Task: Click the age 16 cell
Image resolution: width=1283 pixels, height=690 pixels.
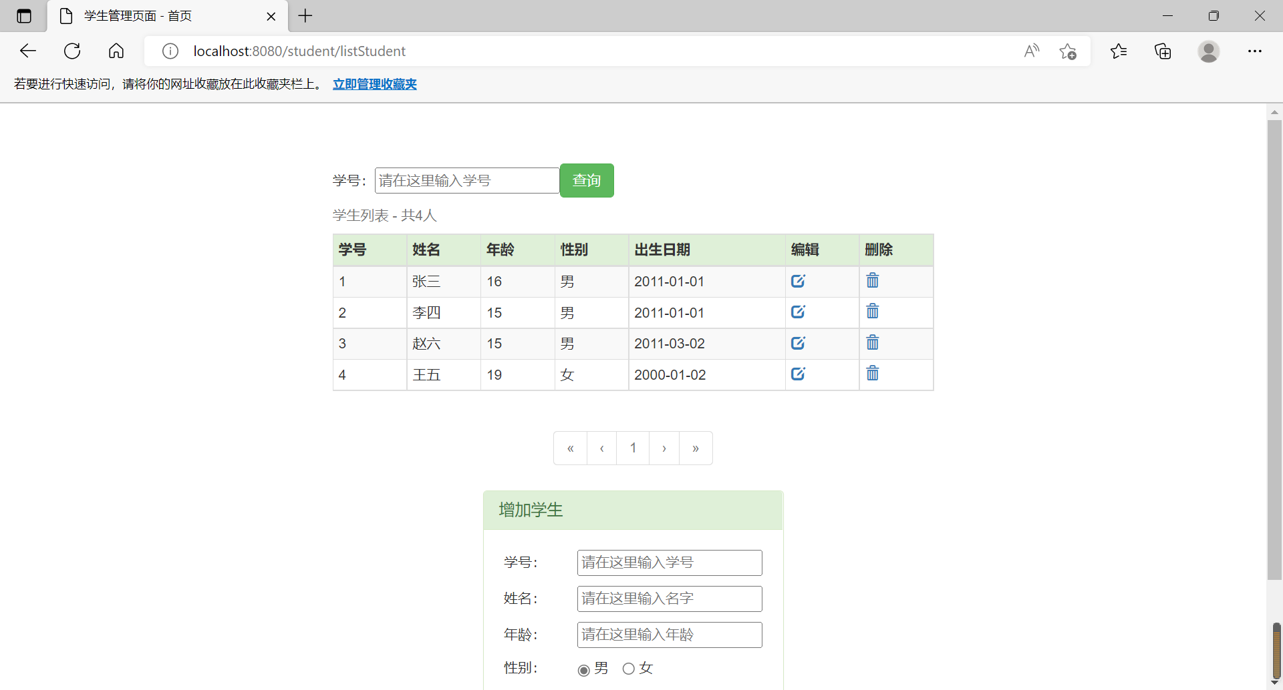Action: [x=518, y=282]
